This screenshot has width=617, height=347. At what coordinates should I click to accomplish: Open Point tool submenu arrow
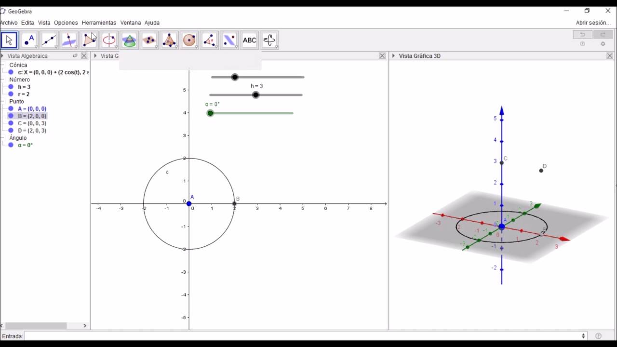click(x=36, y=47)
